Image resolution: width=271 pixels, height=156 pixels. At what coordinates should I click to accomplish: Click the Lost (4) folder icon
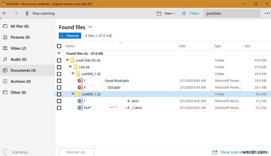click(75, 67)
